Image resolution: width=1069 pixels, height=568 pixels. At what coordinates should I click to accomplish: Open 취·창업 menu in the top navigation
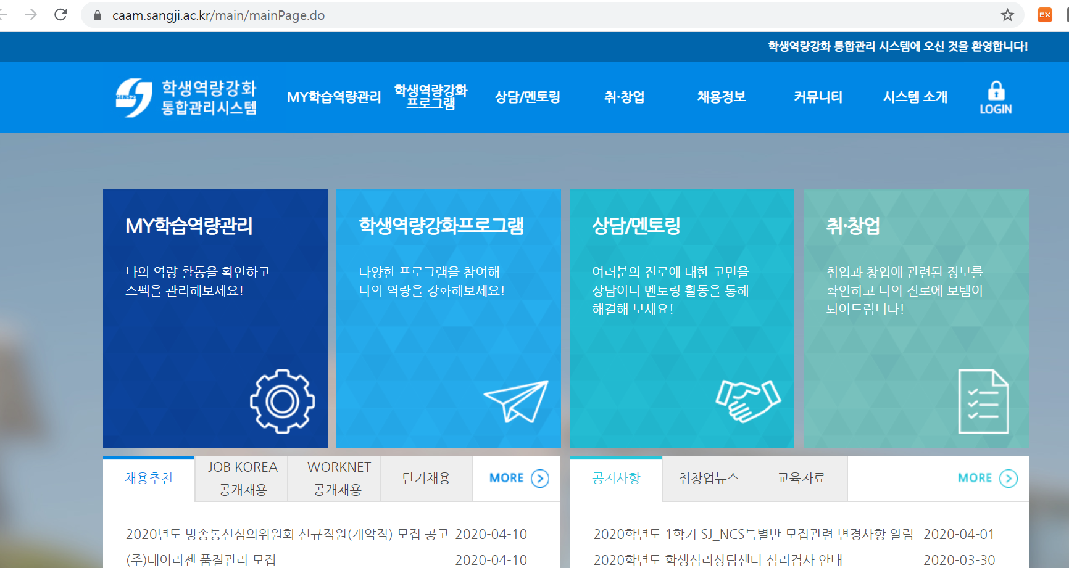(x=624, y=97)
